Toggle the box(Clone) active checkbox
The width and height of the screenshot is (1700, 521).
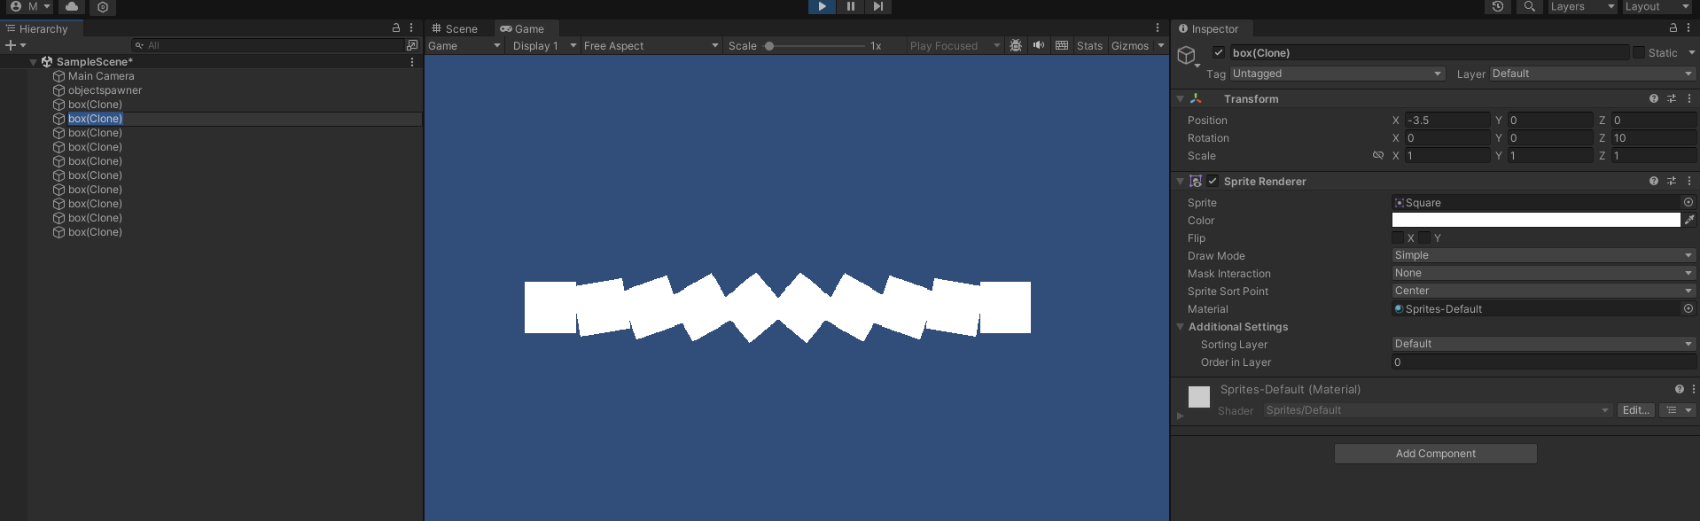click(1219, 52)
